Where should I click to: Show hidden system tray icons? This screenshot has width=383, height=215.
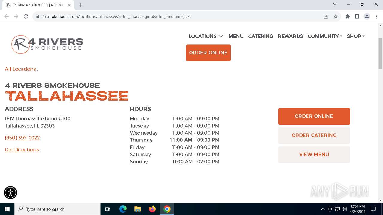coord(323,209)
